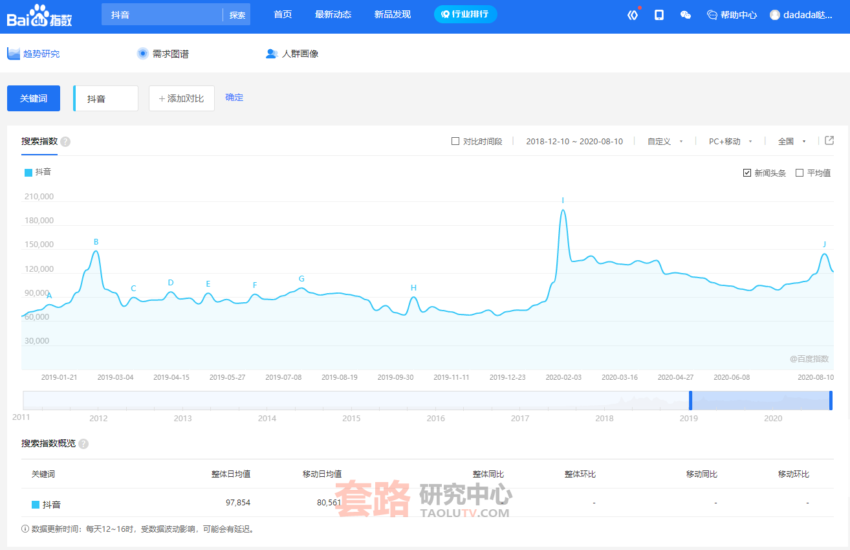Click news marker F on the chart
This screenshot has width=850, height=550.
pos(255,285)
